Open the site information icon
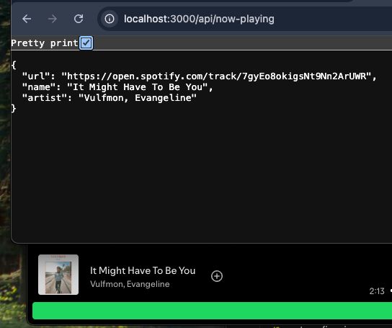 pos(110,19)
